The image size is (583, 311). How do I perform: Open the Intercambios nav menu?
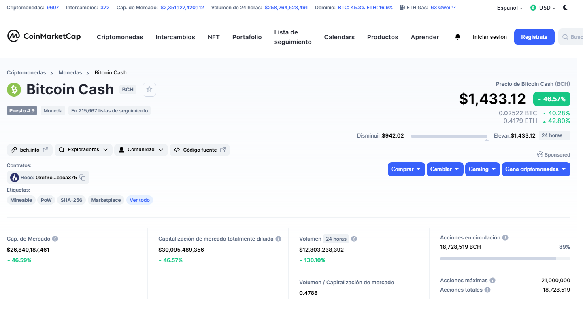point(175,37)
